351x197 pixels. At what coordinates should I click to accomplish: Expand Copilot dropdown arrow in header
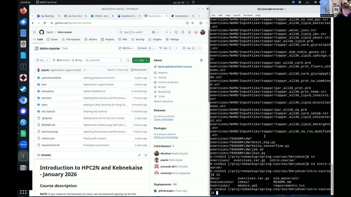[x=158, y=32]
